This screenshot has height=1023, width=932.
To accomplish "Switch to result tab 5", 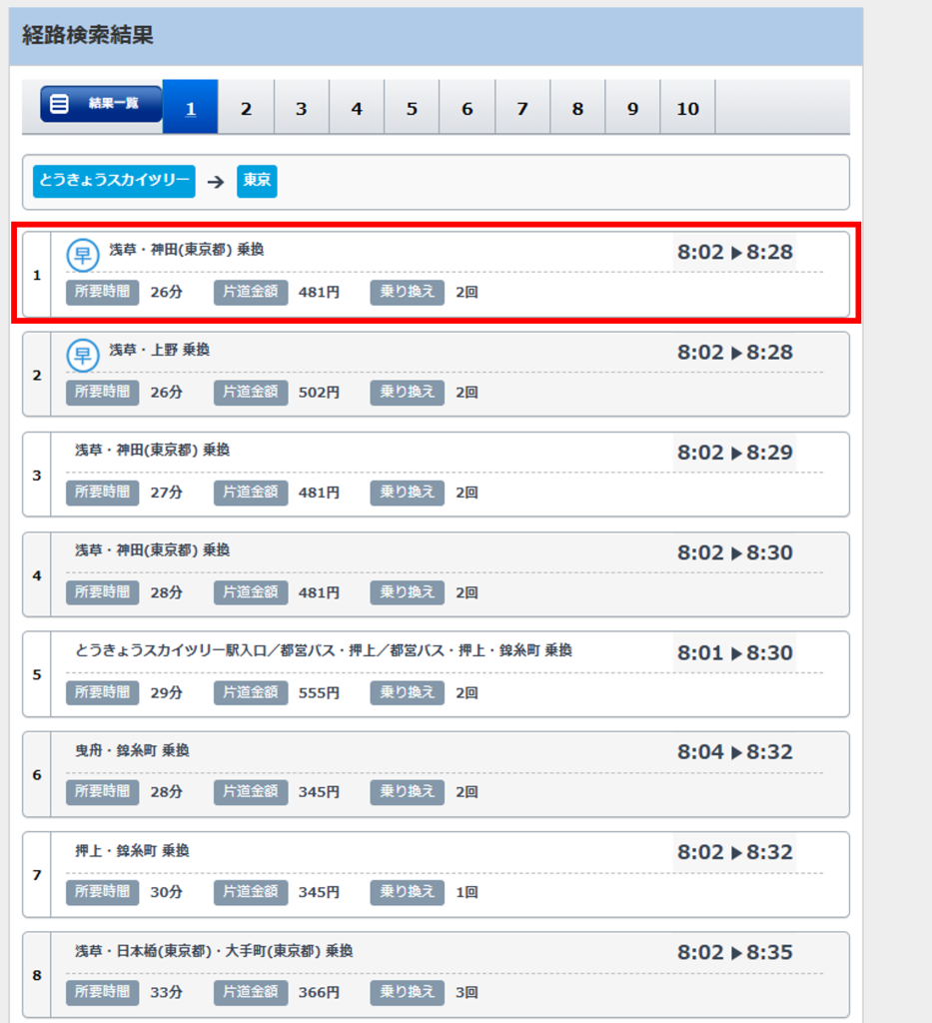I will (412, 107).
